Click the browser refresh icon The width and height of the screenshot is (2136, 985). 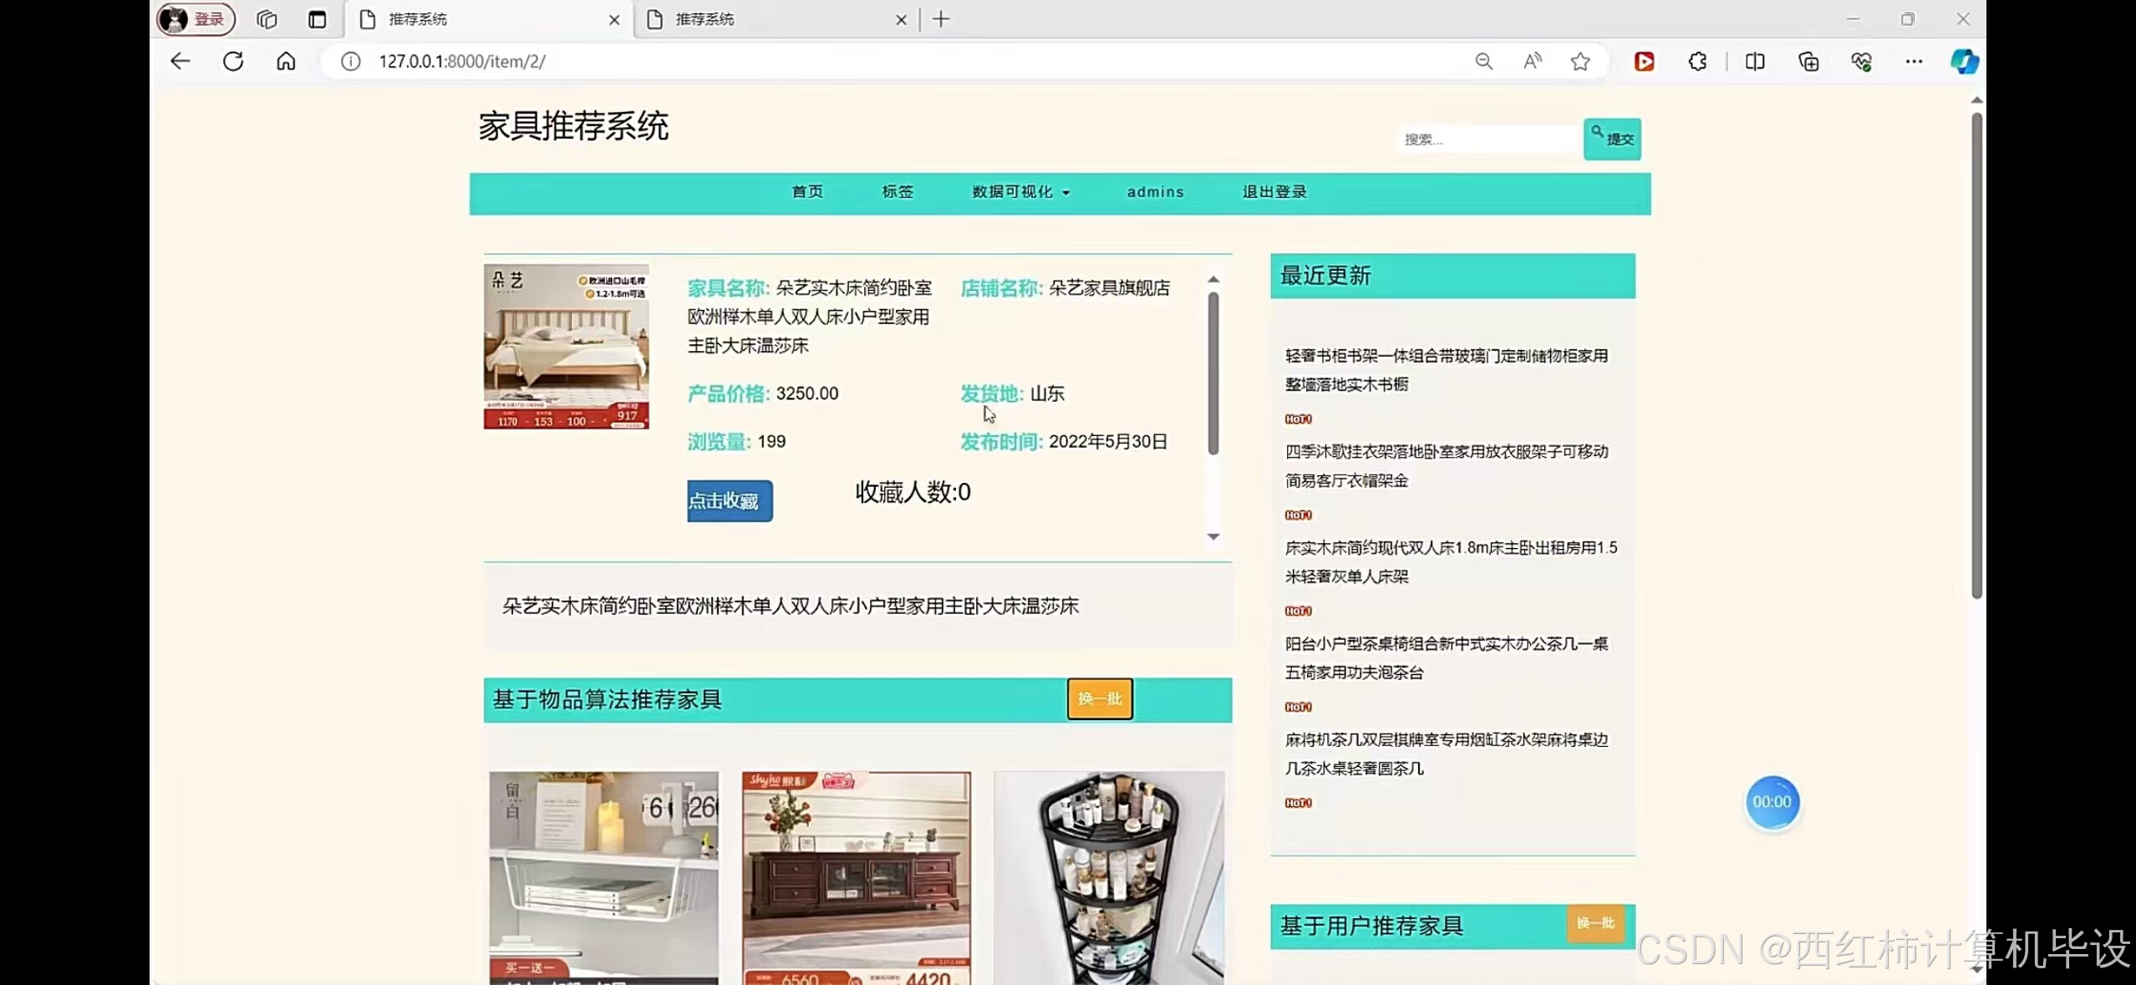233,61
